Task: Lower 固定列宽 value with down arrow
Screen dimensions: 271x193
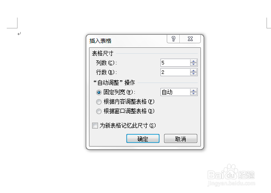Action: 193,94
